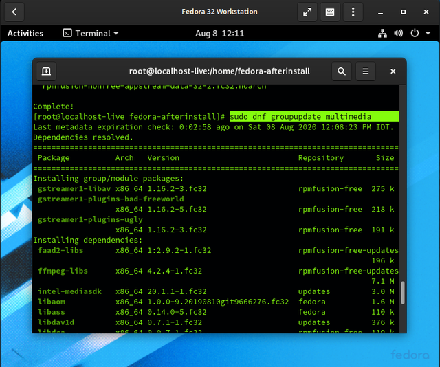The image size is (440, 367).
Task: Click the highlighted sudo dnf groupupdate command
Action: (313, 117)
